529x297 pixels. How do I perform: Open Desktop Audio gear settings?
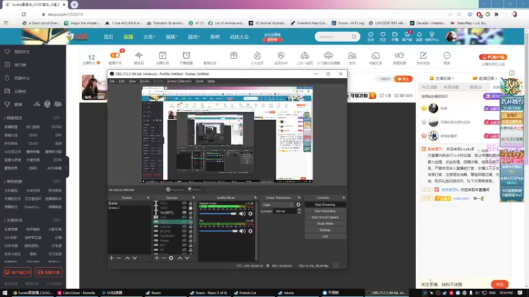[251, 213]
